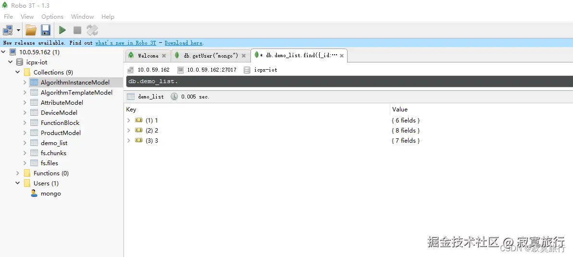Click the fs.files table icon
Viewport: 573px width, 257px height.
coord(34,163)
